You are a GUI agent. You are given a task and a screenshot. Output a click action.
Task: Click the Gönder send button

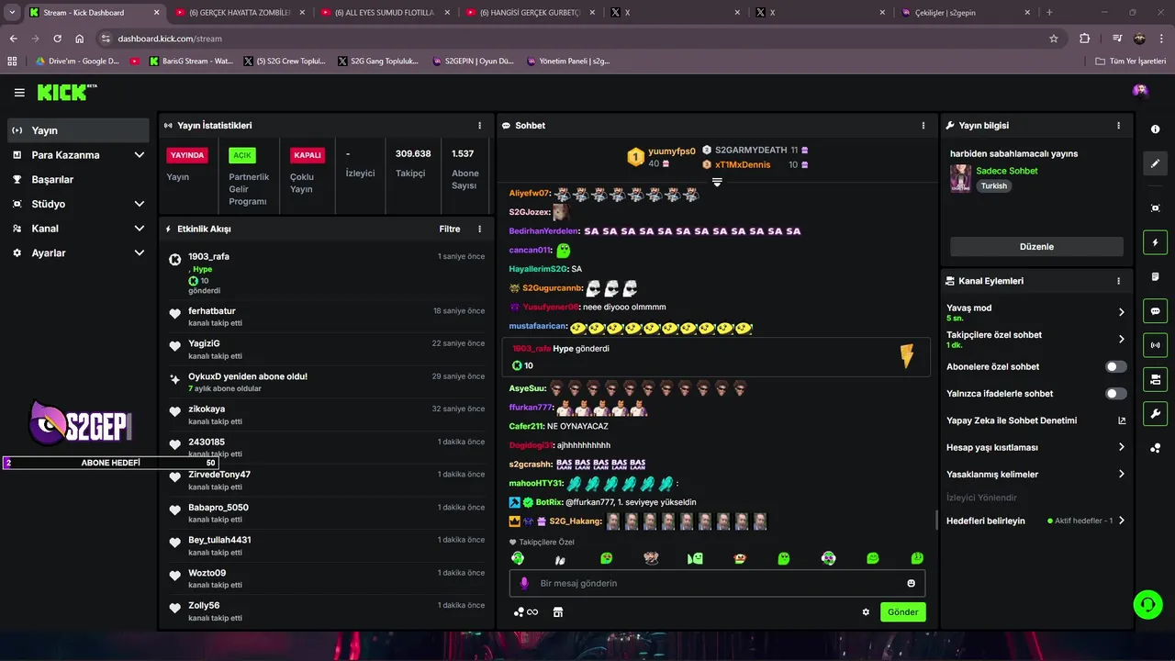point(902,612)
